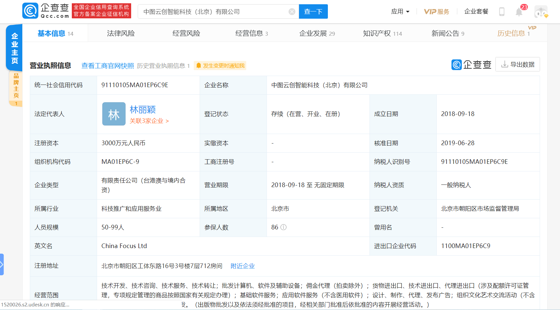Viewport: 560px width, 310px height.
Task: Open the 应用 dropdown menu
Action: (x=400, y=11)
